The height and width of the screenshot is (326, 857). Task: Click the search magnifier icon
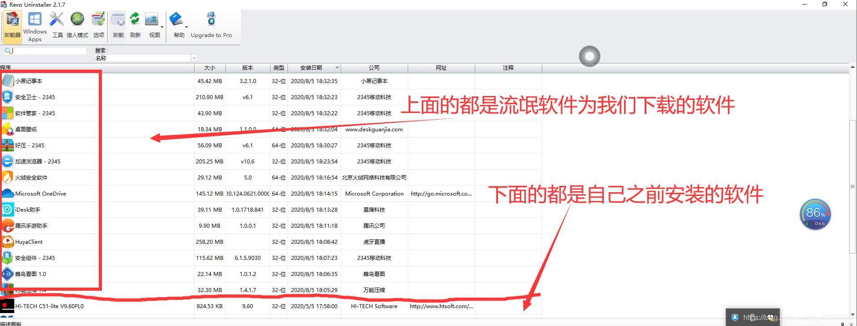(x=8, y=51)
